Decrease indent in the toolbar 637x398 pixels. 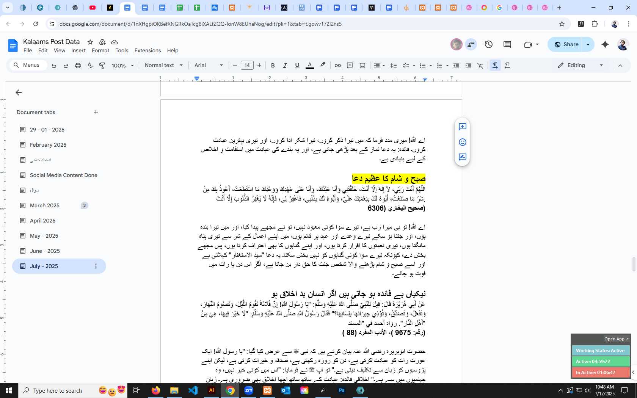tap(456, 66)
